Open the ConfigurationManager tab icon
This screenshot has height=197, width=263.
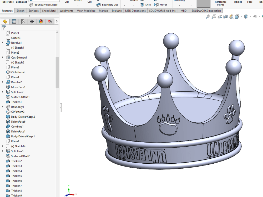pos(23,22)
